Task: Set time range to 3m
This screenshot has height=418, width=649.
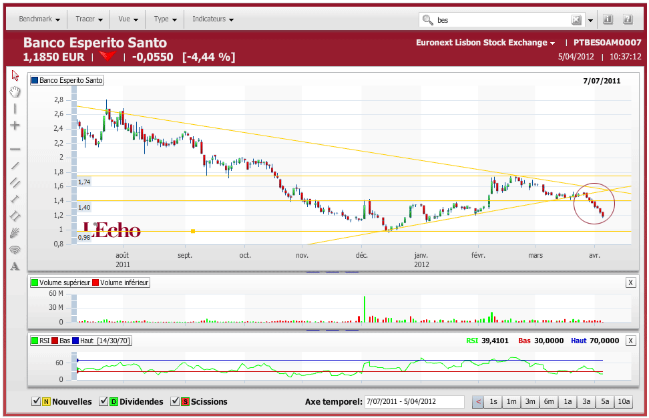Action: click(530, 401)
